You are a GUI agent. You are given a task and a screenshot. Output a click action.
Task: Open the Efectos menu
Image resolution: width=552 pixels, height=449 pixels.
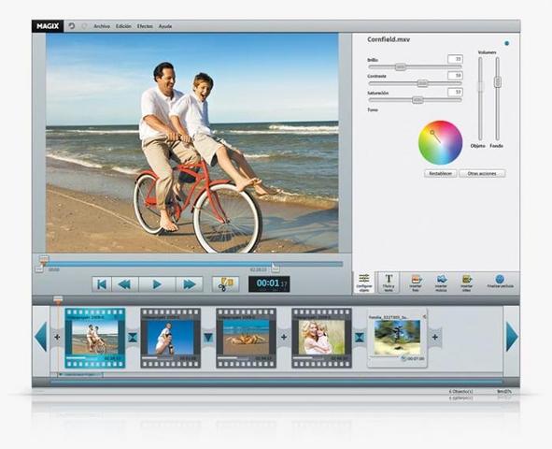tap(145, 26)
